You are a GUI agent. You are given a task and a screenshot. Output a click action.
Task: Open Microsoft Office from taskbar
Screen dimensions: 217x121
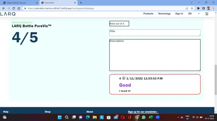[x=130, y=117]
